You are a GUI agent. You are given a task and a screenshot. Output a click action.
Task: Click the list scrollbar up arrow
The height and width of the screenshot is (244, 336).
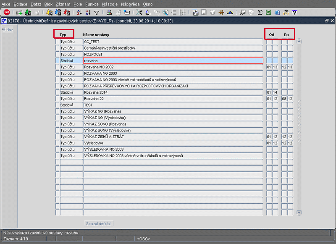pos(299,41)
